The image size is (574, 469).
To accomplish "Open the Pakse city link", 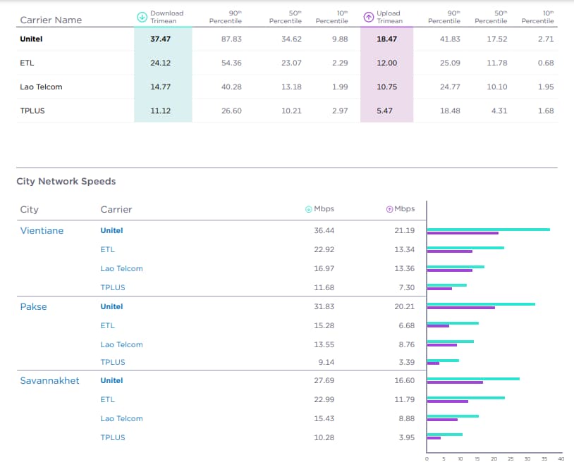I will (x=33, y=307).
